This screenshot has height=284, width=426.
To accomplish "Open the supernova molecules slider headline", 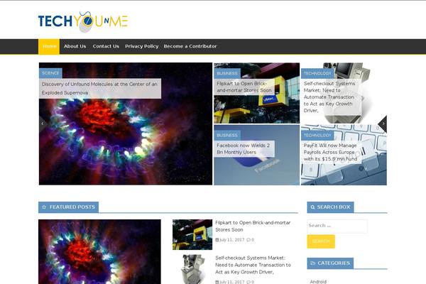I will [99, 88].
